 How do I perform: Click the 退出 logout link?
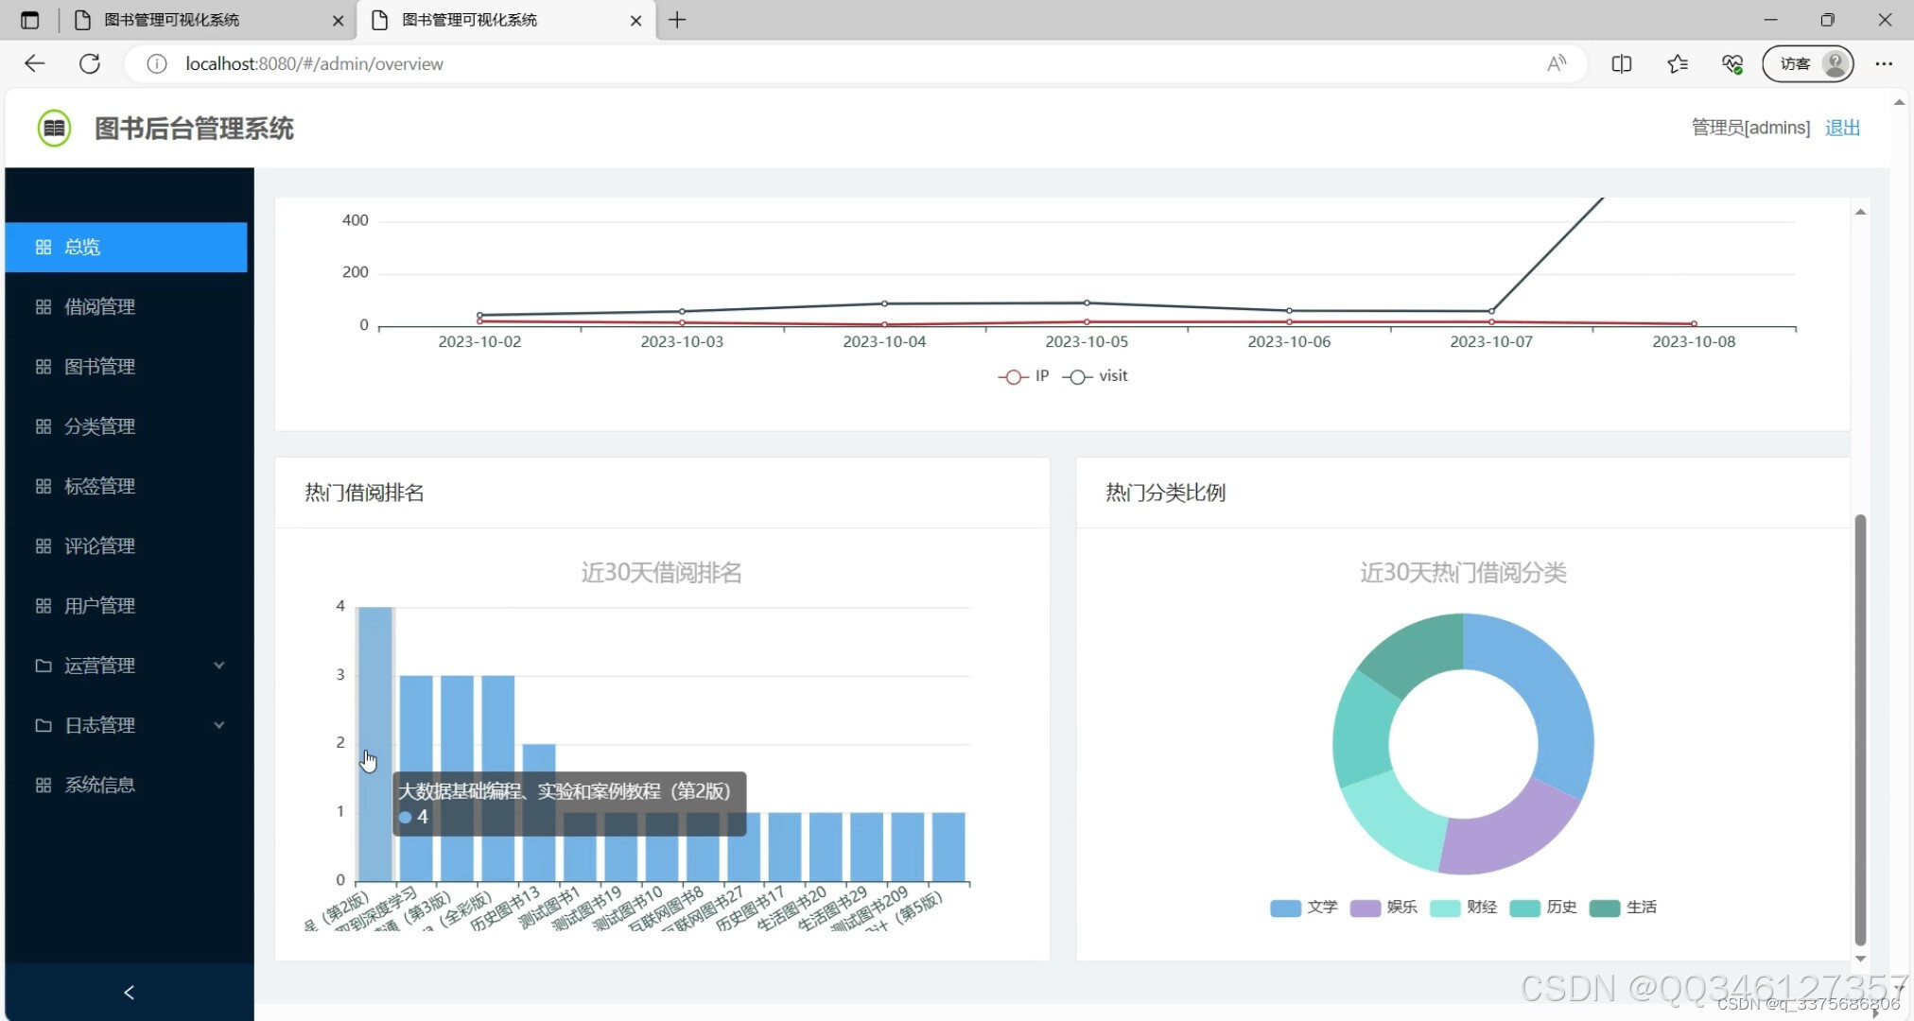(x=1841, y=128)
